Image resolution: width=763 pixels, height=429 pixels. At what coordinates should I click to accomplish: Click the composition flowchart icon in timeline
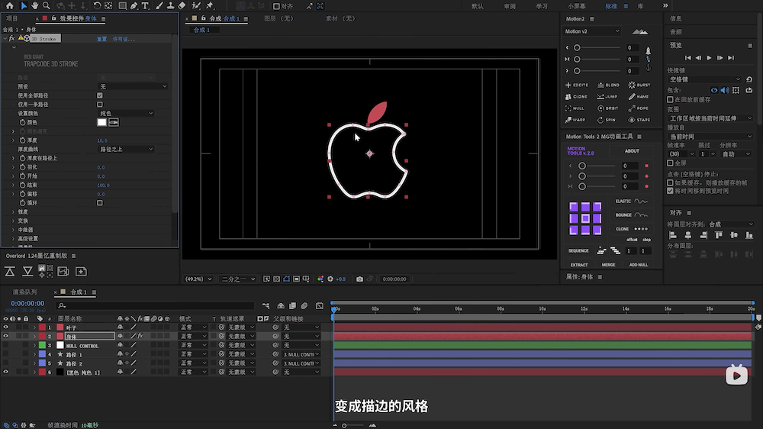(x=266, y=306)
